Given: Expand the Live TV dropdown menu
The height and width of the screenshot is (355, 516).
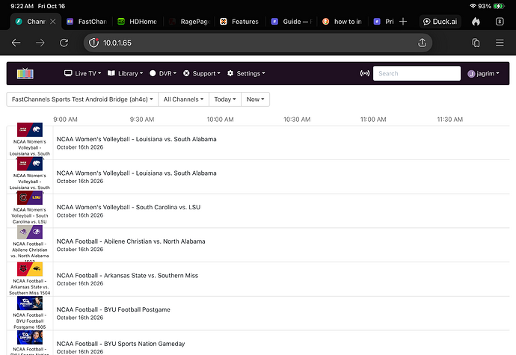Looking at the screenshot, I should pyautogui.click(x=82, y=73).
